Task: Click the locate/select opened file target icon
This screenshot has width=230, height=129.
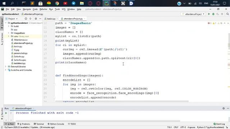Action: tap(26, 19)
